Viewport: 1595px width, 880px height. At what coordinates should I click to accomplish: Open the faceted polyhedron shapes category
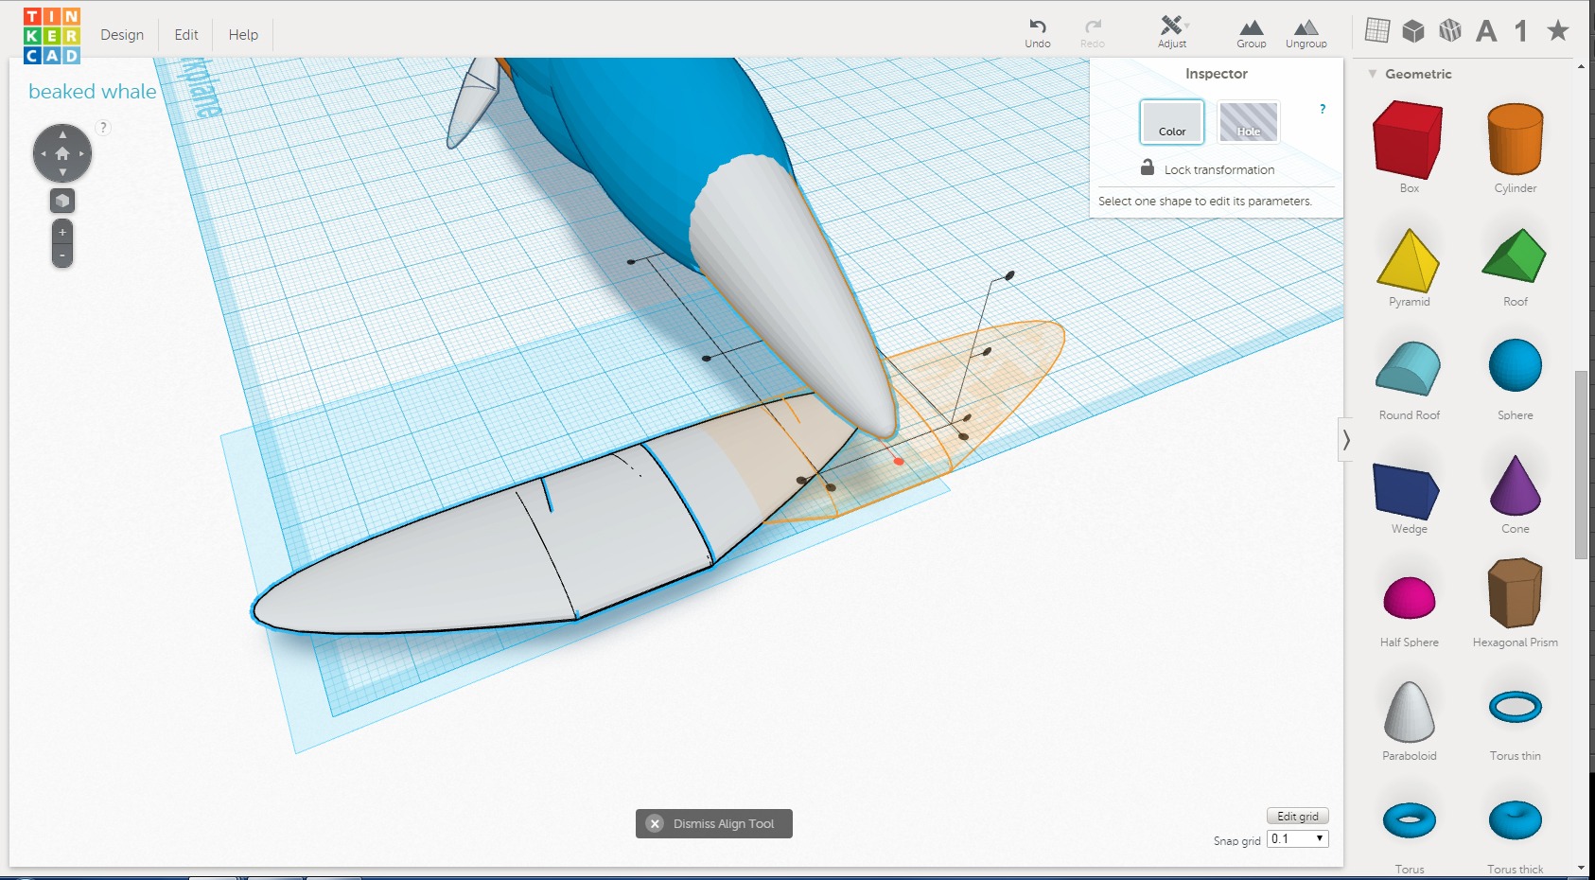[1450, 31]
